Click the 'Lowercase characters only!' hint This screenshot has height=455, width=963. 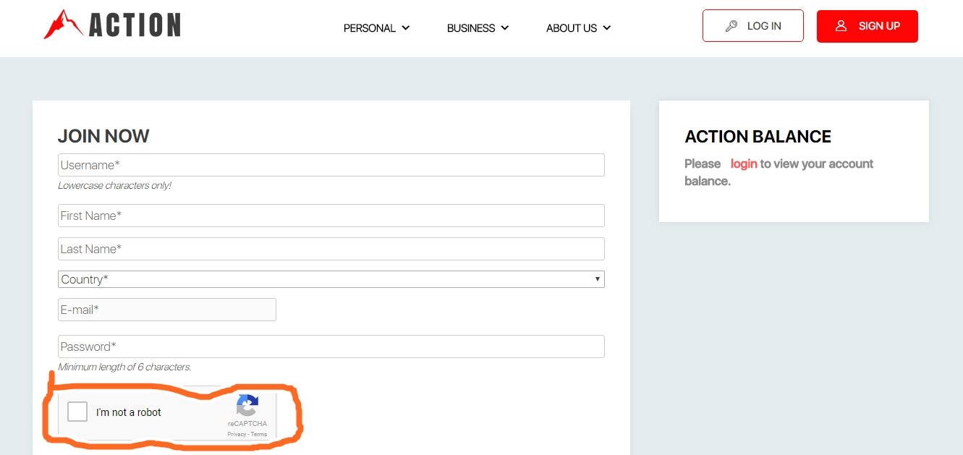tap(114, 185)
